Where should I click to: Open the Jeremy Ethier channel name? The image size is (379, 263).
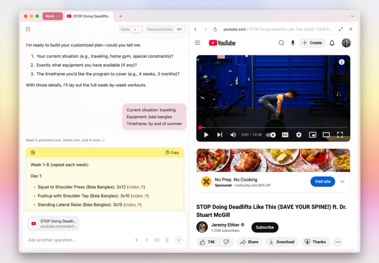click(225, 225)
